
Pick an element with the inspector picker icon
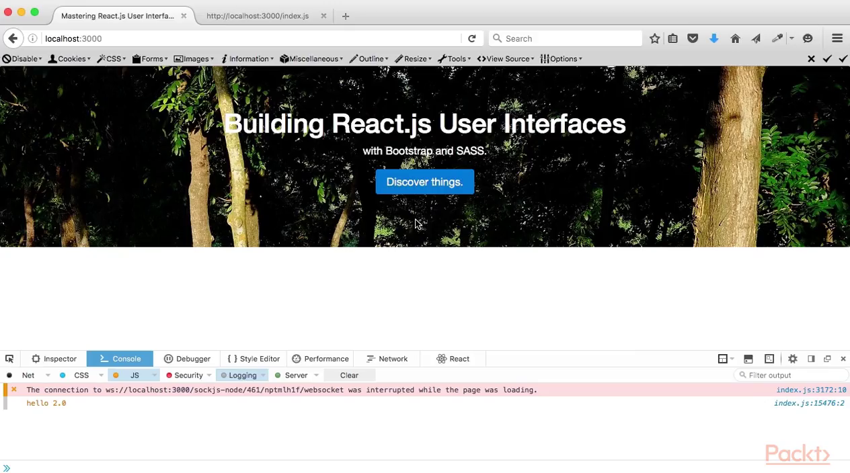9,359
